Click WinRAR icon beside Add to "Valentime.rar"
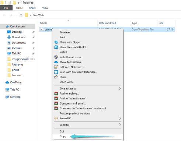Image resolution: width=181 pixels, height=141 pixels. [56, 98]
